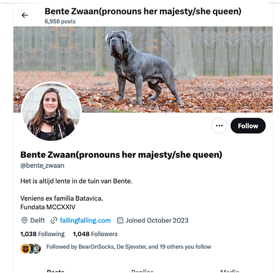
Task: Click the @bente_zwaan handle
Action: click(x=42, y=166)
